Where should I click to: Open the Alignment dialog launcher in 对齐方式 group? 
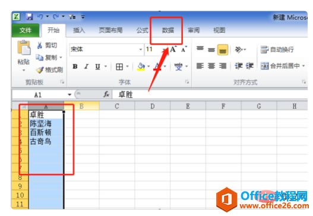point(303,82)
